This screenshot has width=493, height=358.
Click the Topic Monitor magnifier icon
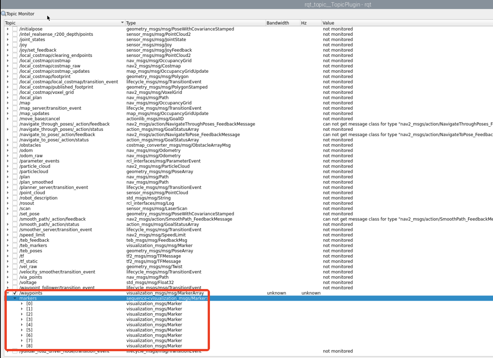point(3,14)
